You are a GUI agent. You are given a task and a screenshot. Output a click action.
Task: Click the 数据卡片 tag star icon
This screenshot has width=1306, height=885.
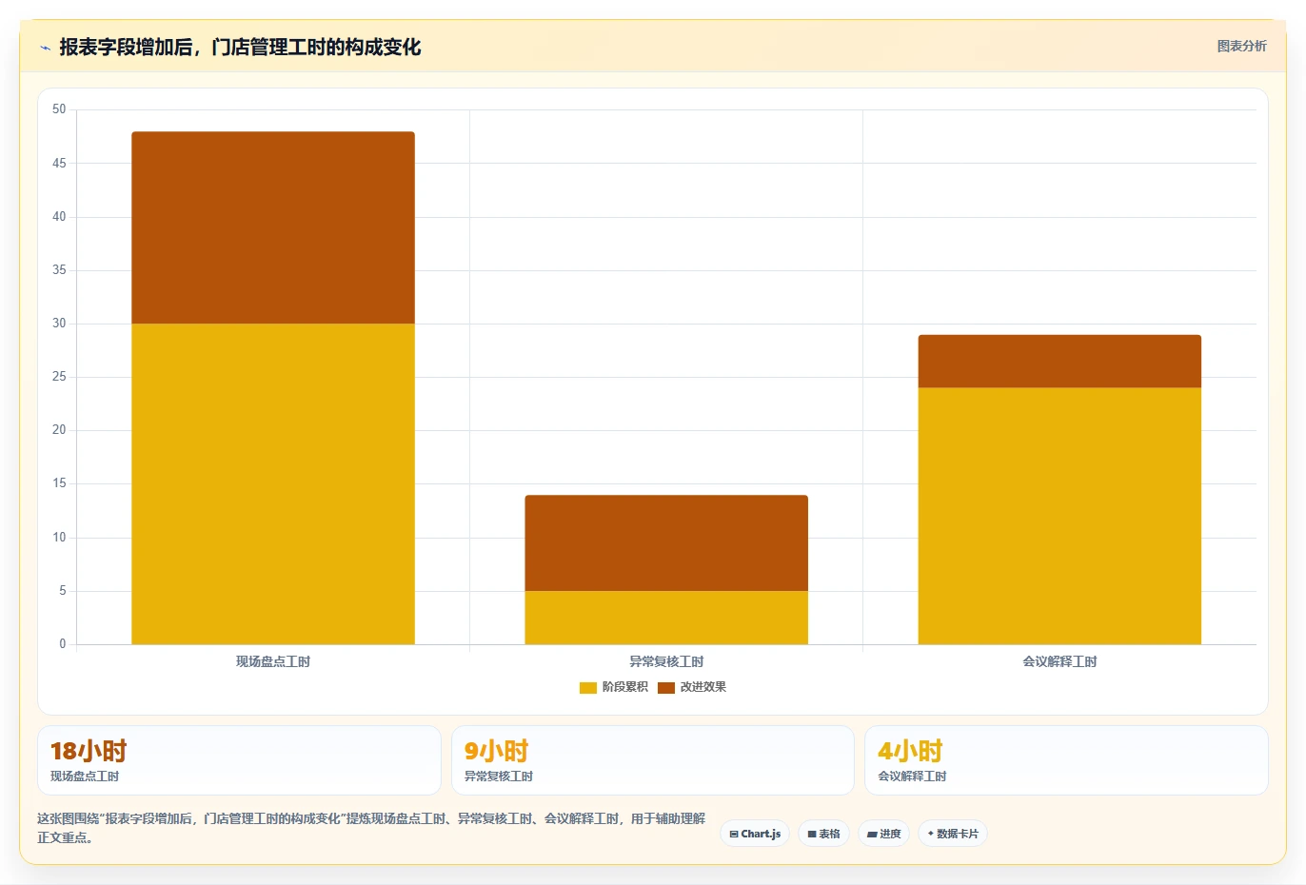tap(931, 834)
